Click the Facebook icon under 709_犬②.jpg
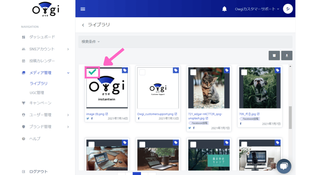Screen dimensions: 312x175 pos(240,123)
